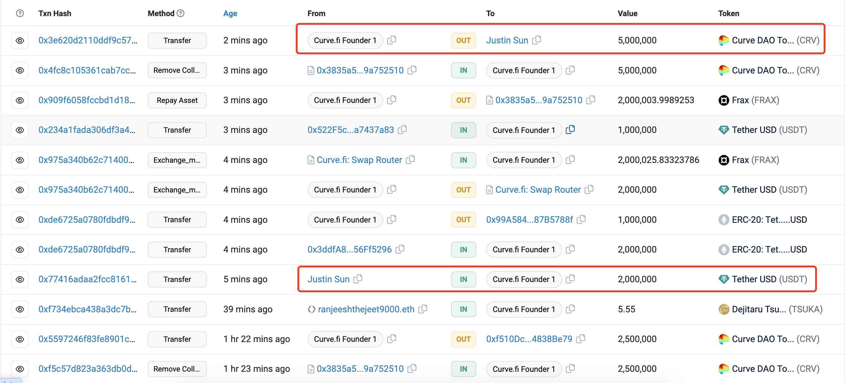Screen dimensions: 845x383
Task: Click the eye icon for first transaction
Action: point(20,40)
